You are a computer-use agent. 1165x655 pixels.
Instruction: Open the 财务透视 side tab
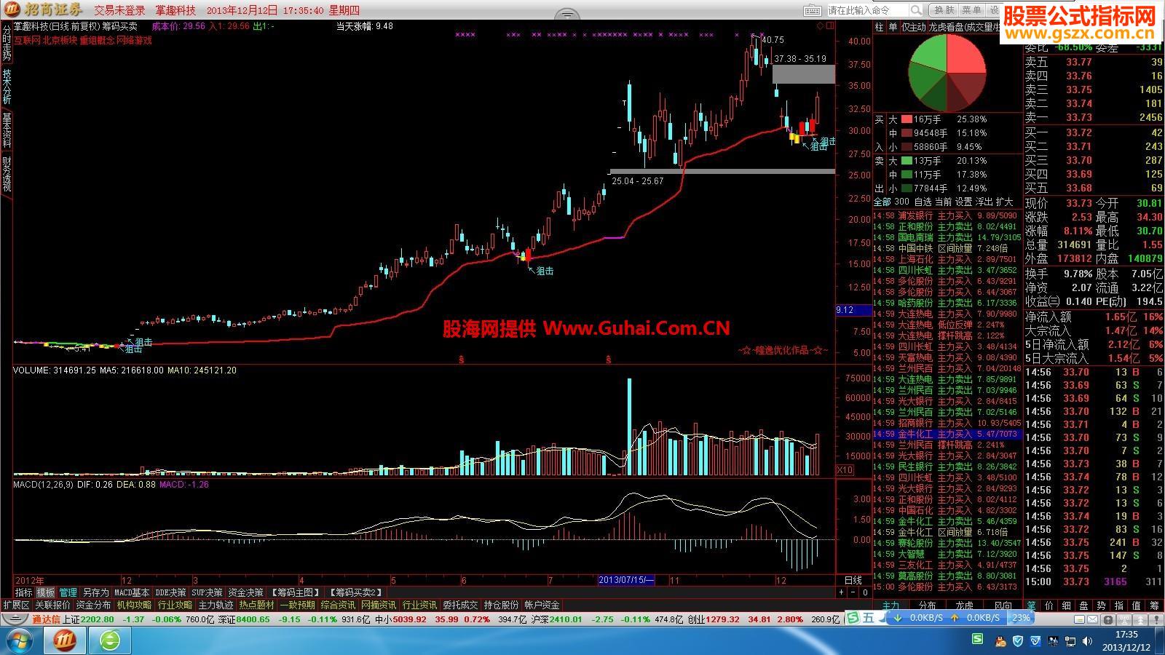click(7, 173)
